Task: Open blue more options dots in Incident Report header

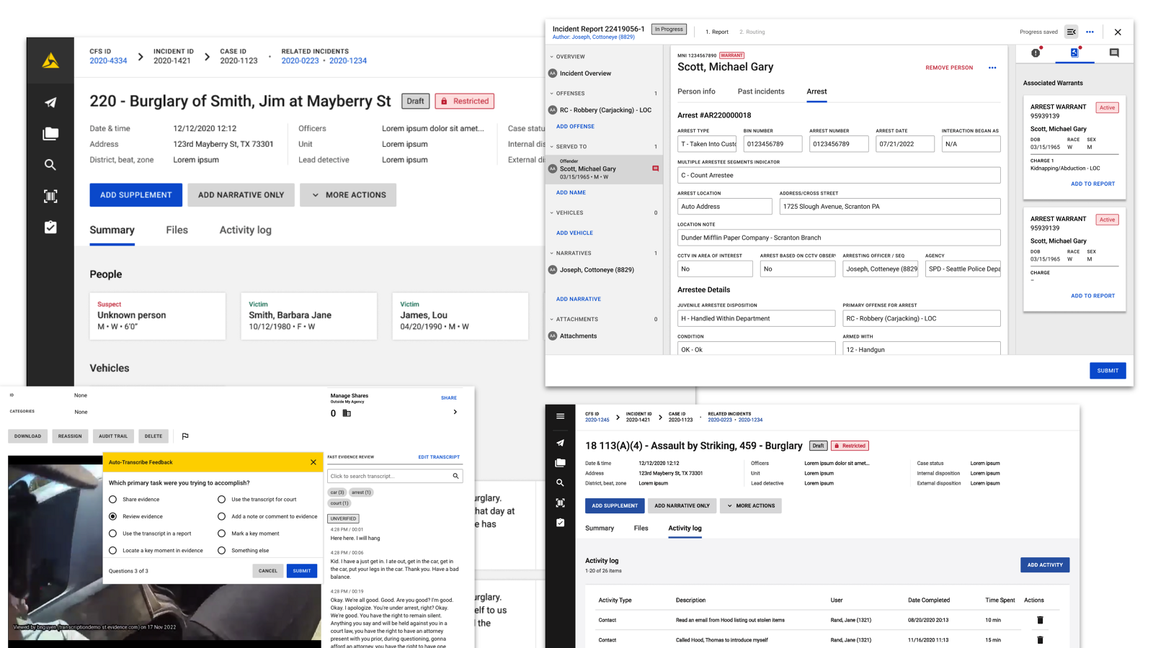Action: click(x=1090, y=32)
